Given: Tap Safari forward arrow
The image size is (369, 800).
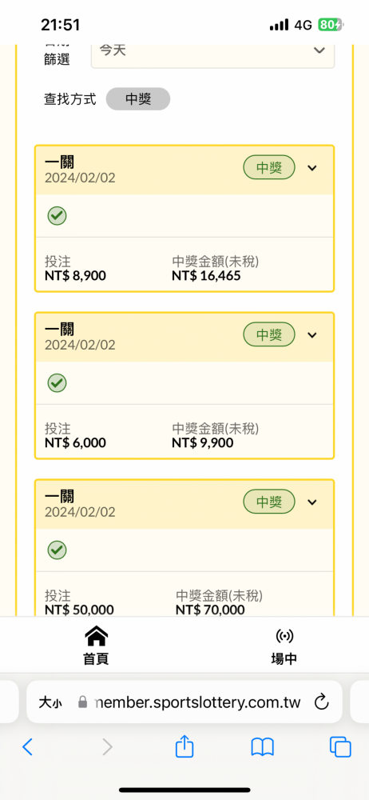Looking at the screenshot, I should tap(107, 747).
